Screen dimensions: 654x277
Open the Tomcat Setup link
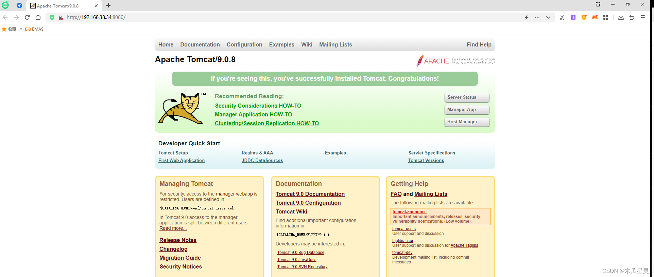click(173, 153)
